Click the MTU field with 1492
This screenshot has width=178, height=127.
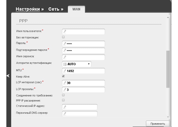point(83,71)
